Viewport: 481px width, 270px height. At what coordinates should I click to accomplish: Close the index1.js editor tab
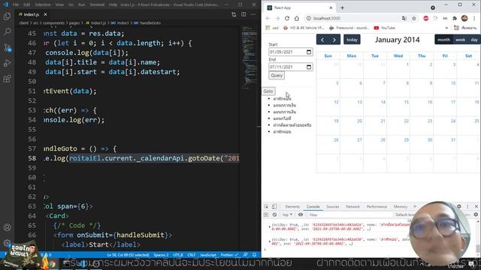point(45,14)
